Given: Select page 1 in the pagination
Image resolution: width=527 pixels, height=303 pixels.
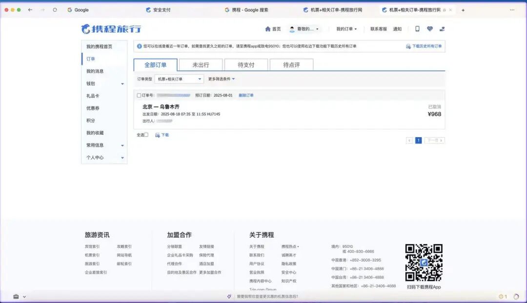Looking at the screenshot, I should point(418,141).
